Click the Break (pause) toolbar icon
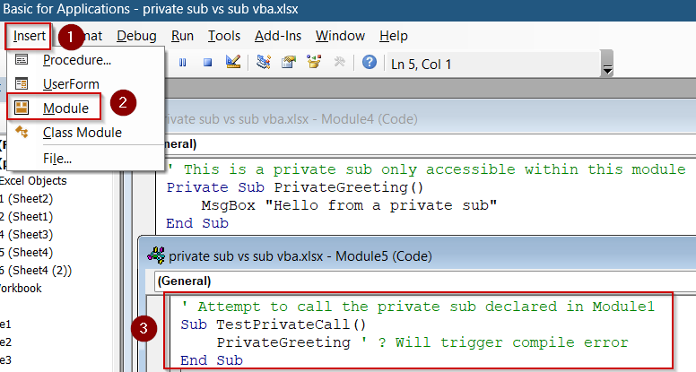This screenshot has width=696, height=372. [183, 63]
